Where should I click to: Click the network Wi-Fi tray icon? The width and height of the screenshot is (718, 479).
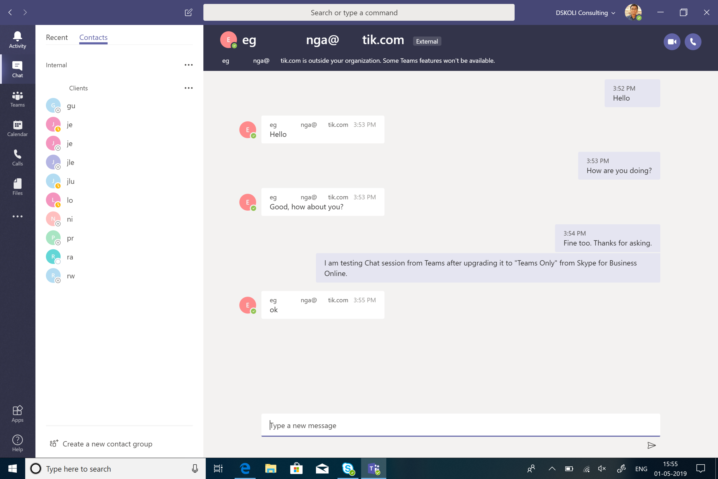point(586,469)
